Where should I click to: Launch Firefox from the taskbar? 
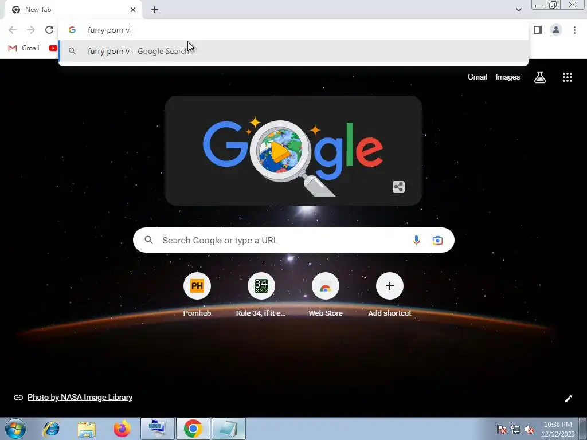122,429
